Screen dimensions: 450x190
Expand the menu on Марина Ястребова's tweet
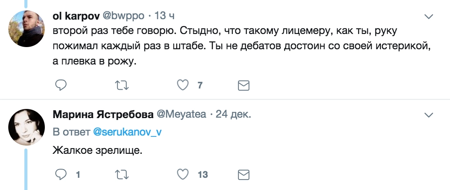click(429, 115)
